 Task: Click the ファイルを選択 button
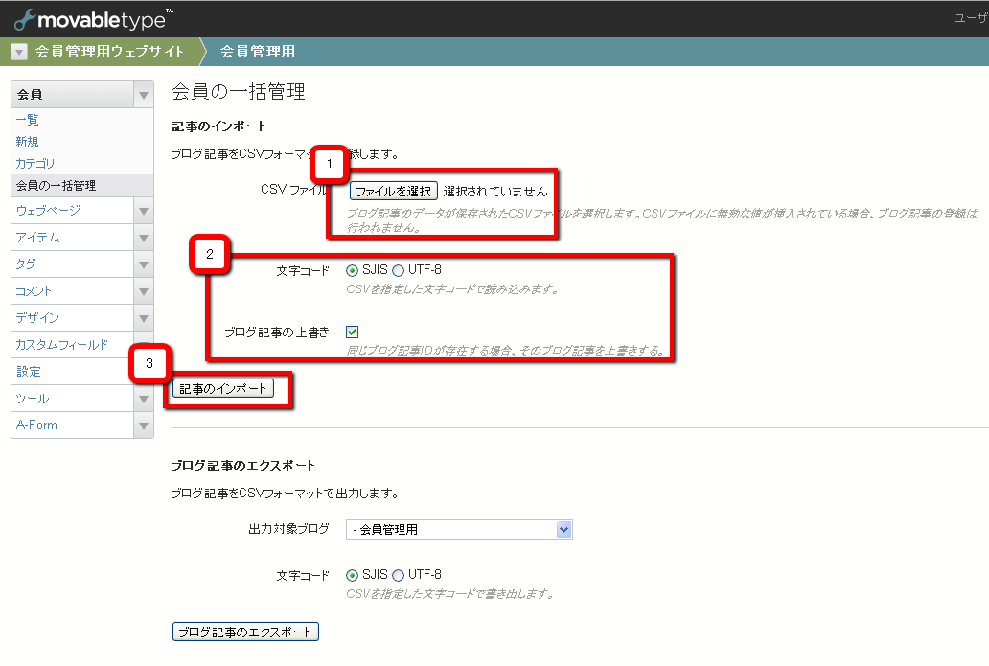click(x=393, y=191)
